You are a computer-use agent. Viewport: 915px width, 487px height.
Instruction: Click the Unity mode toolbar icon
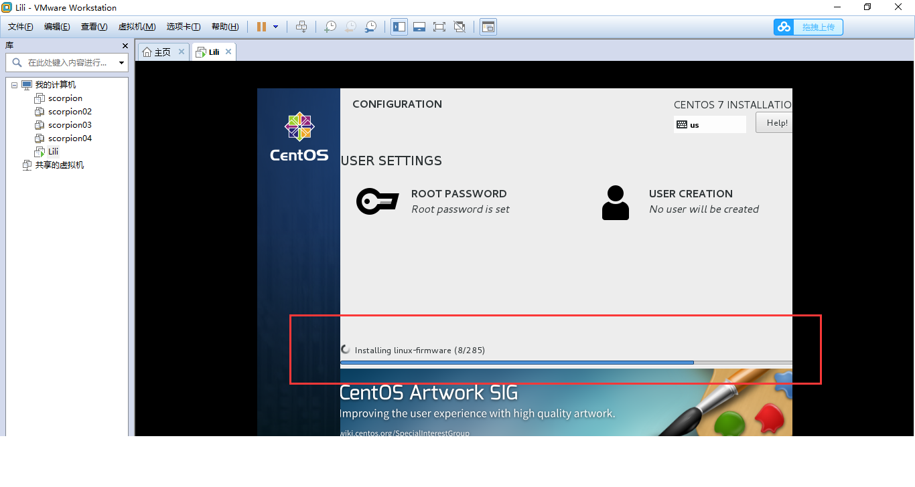tap(460, 27)
